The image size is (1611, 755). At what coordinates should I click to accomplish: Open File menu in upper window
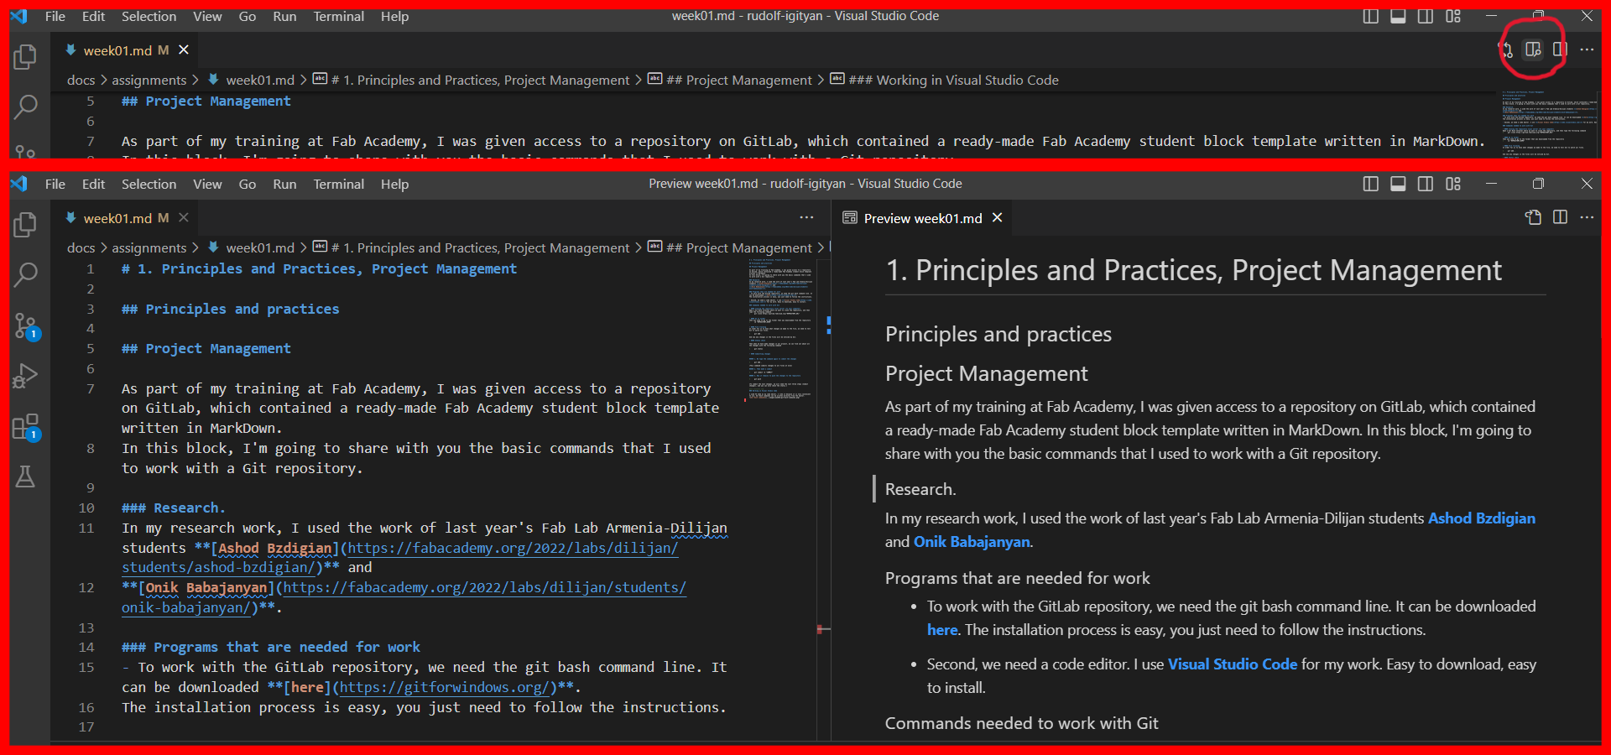(55, 16)
